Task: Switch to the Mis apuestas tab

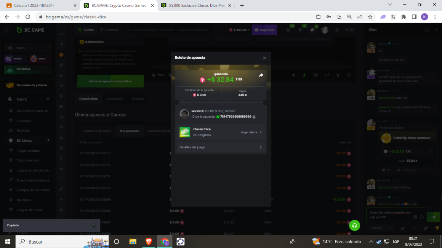Action: click(x=129, y=131)
